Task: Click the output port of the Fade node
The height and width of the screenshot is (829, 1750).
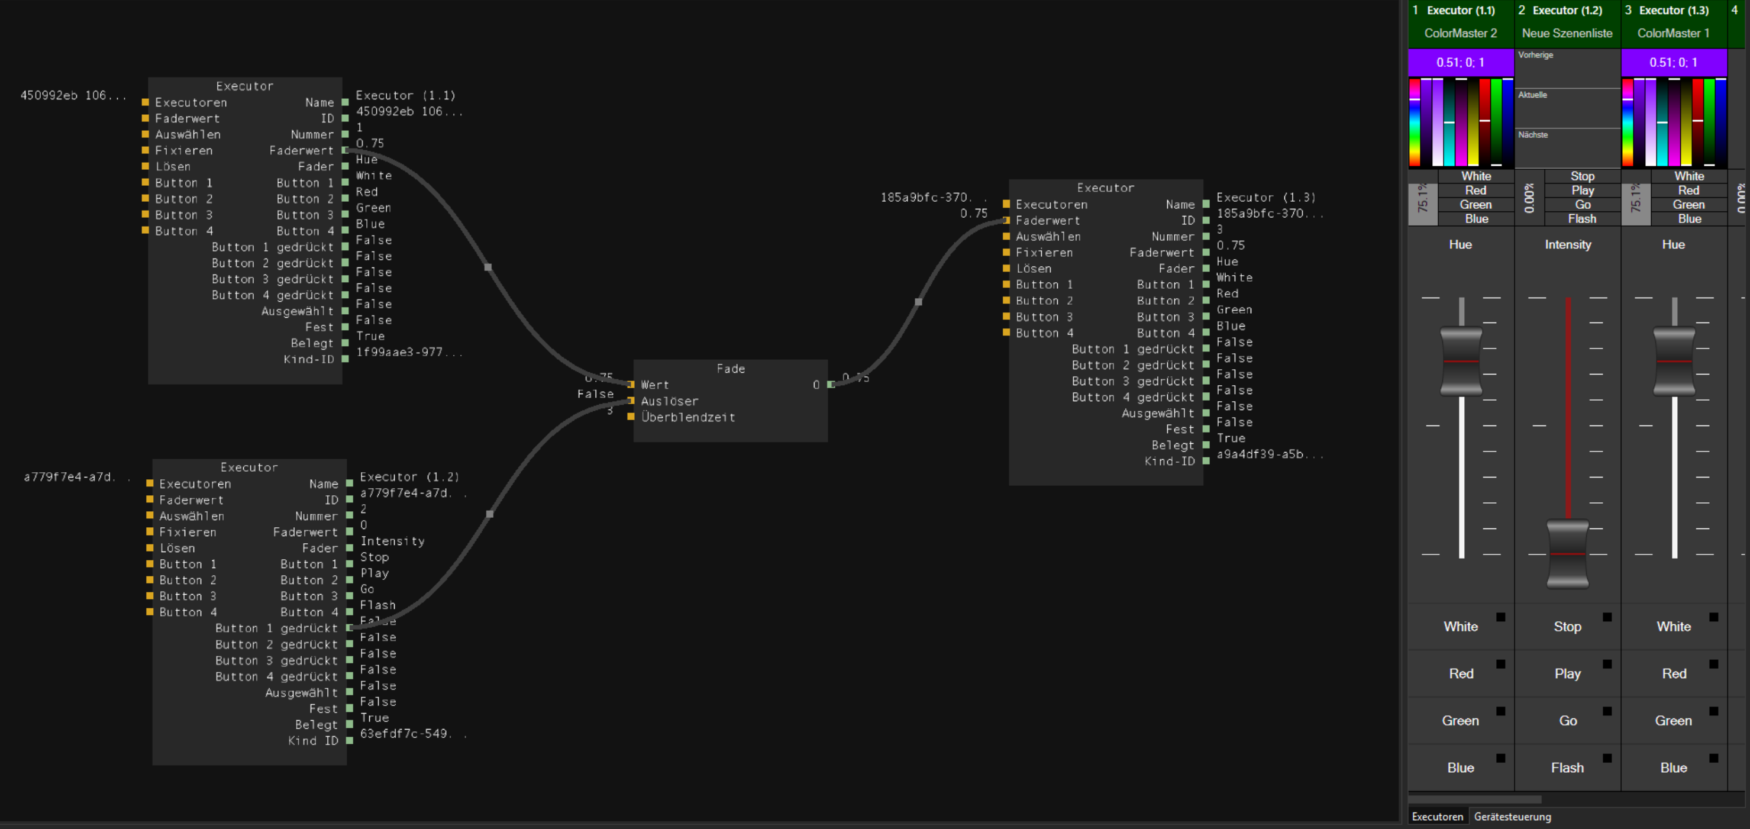Action: tap(831, 385)
